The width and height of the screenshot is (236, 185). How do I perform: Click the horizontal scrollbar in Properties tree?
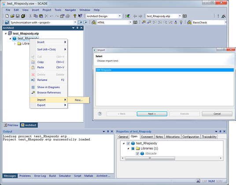click(150, 158)
